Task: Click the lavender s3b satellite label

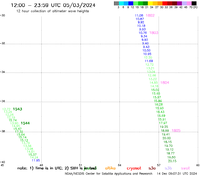Action: [x=168, y=168]
